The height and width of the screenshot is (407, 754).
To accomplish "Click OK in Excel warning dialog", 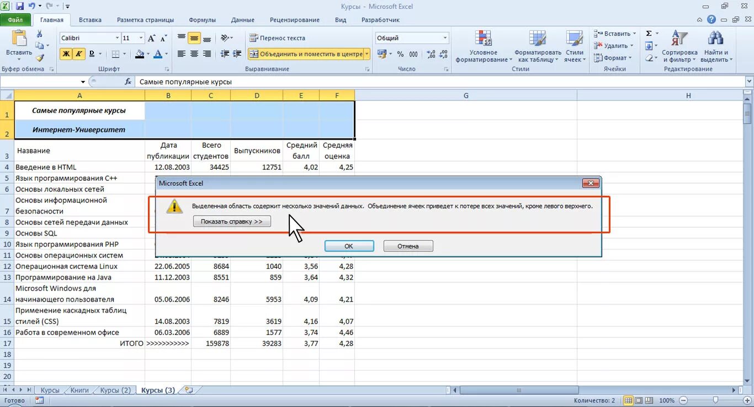I will click(x=349, y=246).
